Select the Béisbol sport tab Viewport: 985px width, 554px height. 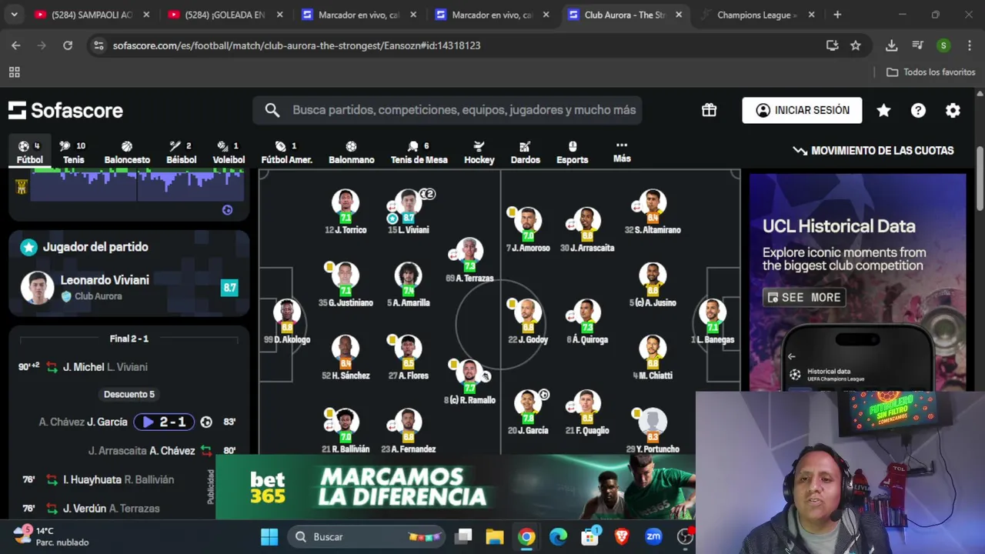pos(182,152)
